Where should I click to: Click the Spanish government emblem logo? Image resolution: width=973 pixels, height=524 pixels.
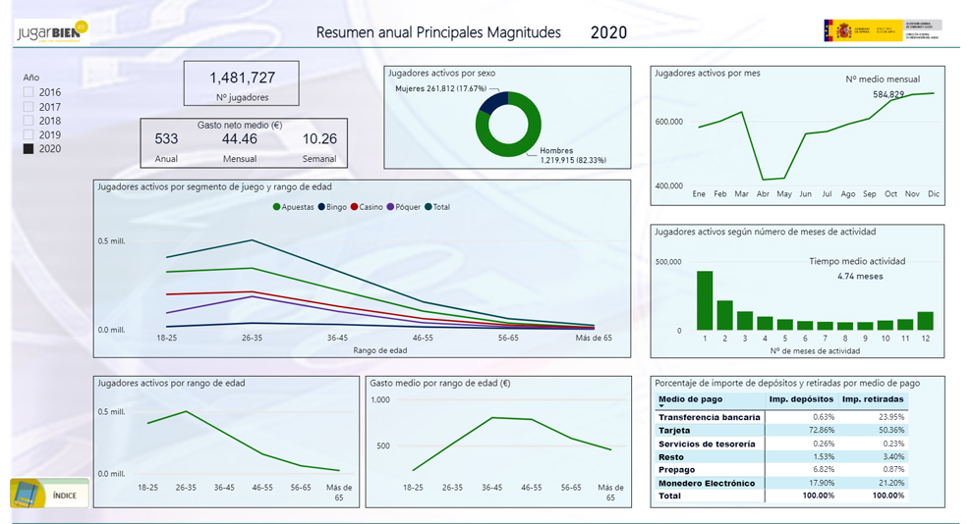[x=883, y=30]
